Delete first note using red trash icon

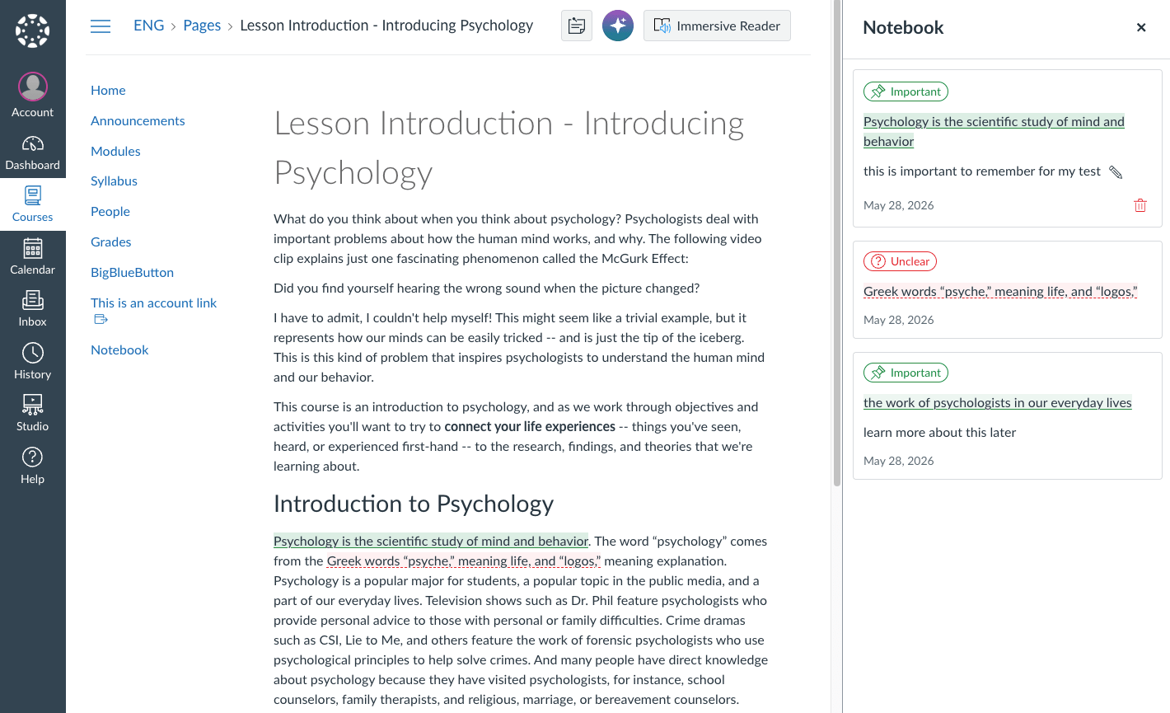pos(1140,205)
